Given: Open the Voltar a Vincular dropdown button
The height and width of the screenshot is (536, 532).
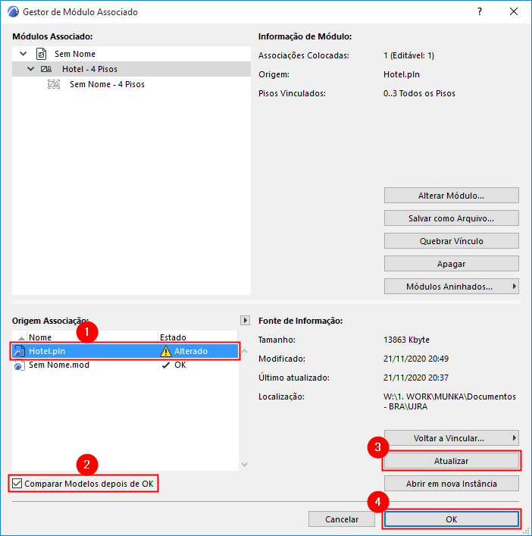Looking at the screenshot, I should pos(452,438).
